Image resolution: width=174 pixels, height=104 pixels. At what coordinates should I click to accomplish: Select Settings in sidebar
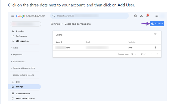tap(24, 87)
